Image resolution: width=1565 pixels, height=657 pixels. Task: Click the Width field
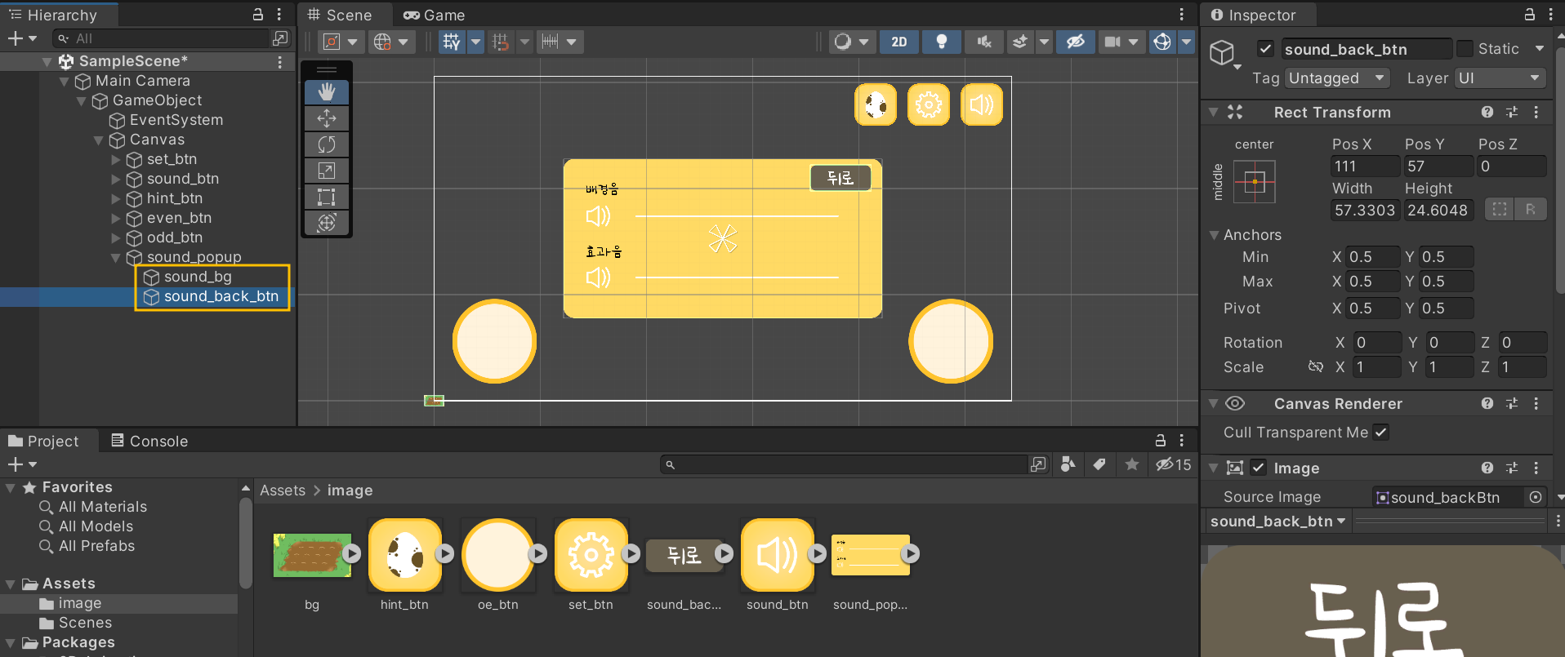[x=1364, y=211]
